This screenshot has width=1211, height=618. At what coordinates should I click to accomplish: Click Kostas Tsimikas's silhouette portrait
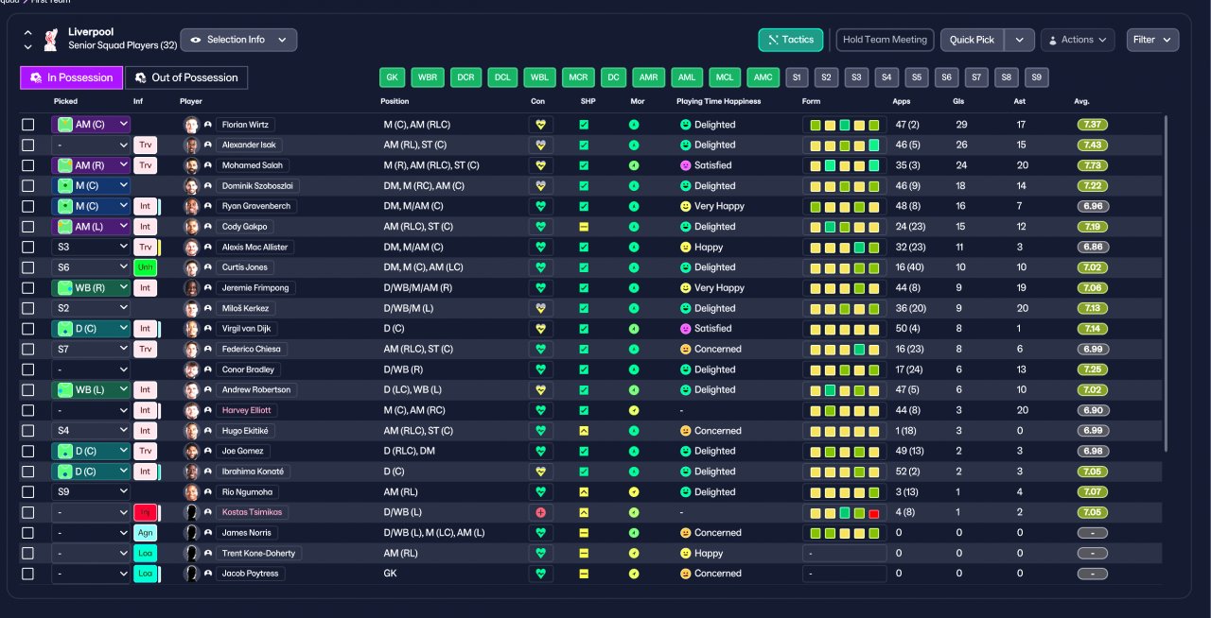(x=192, y=512)
